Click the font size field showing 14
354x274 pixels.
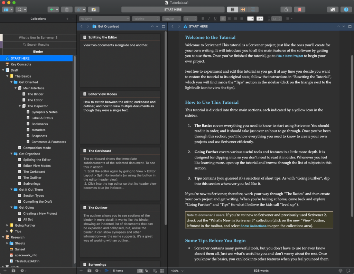[190, 19]
